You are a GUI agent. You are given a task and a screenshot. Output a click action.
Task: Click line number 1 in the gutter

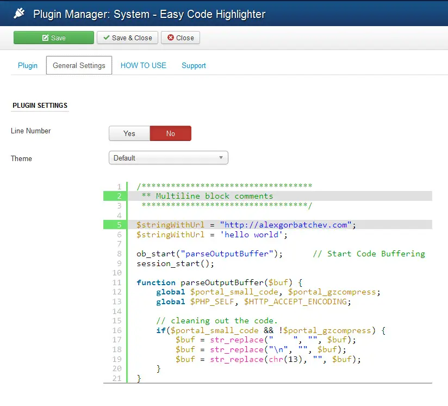[x=119, y=187]
